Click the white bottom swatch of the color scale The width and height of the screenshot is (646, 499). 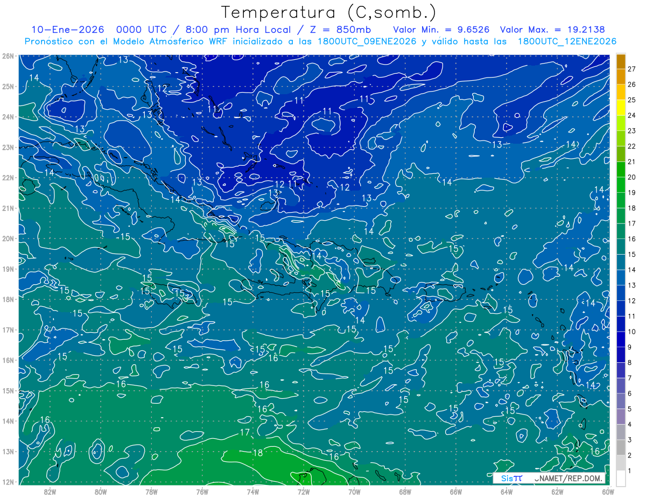tap(621, 477)
